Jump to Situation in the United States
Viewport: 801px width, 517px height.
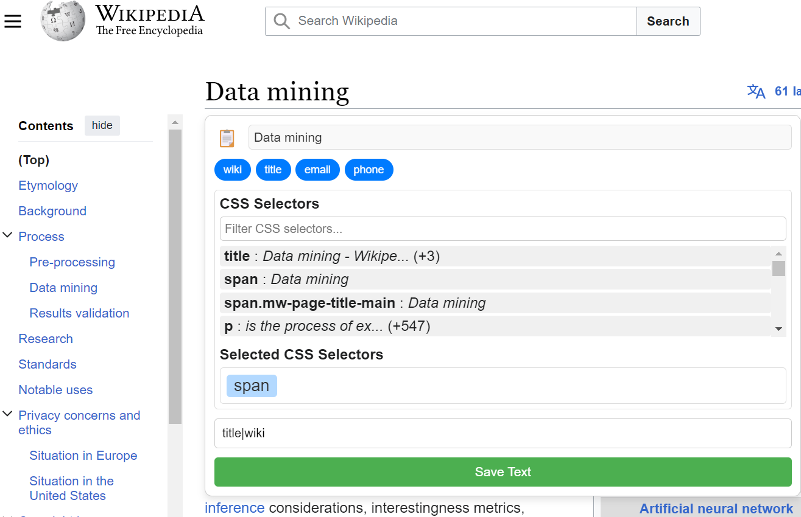tap(72, 488)
